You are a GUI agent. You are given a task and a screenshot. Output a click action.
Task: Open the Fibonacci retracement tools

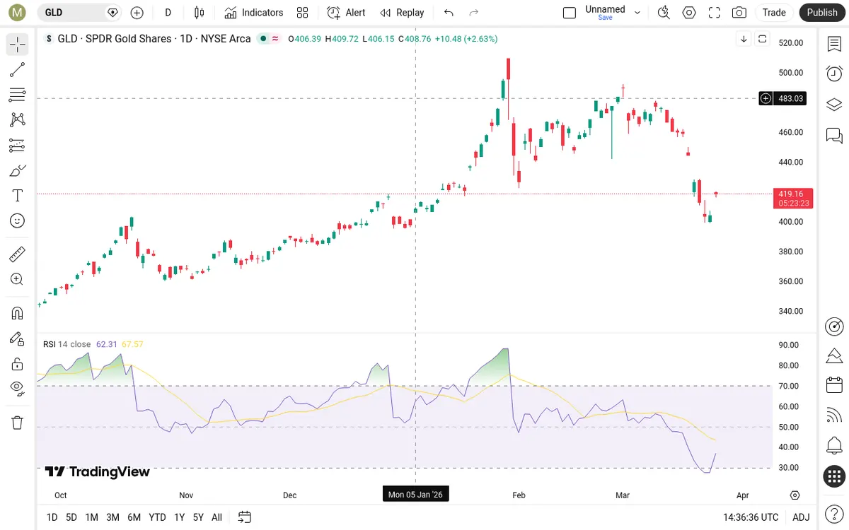18,95
